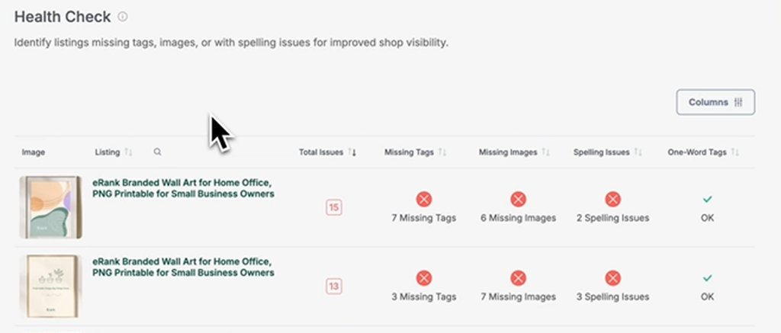Open the Columns settings button
Viewport: 781px width, 333px height.
tap(715, 102)
